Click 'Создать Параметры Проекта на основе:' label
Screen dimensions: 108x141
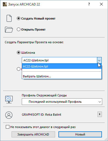click(x=34, y=42)
